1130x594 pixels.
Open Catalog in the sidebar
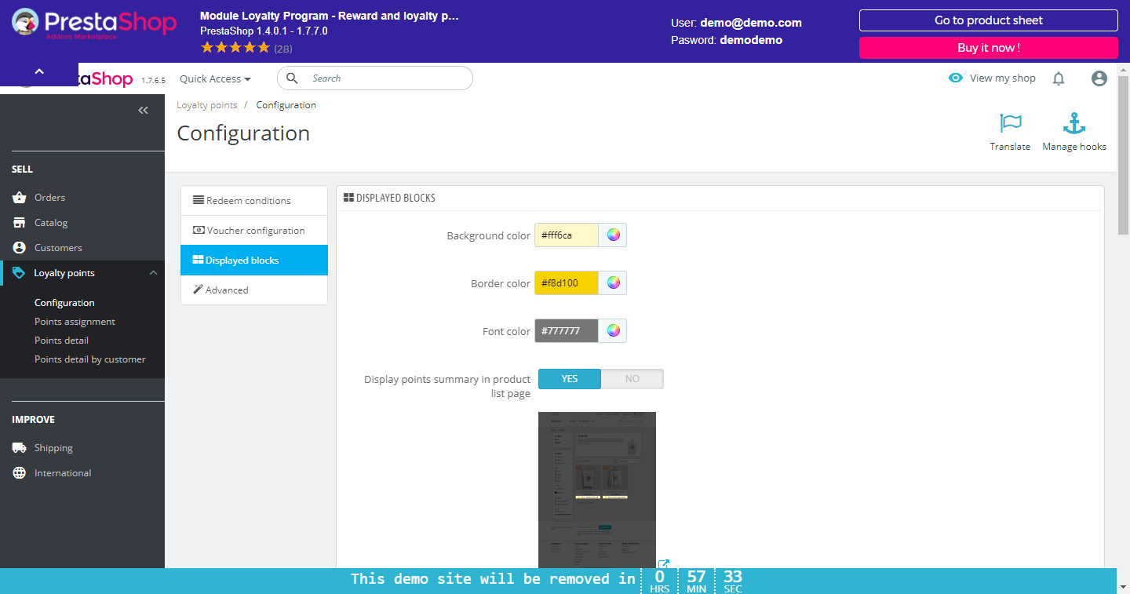pos(51,223)
